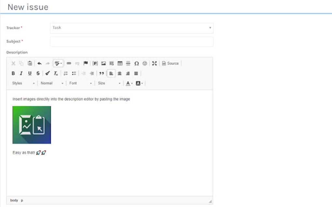Apply blockquote formatting
332x207 pixels.
click(x=102, y=73)
